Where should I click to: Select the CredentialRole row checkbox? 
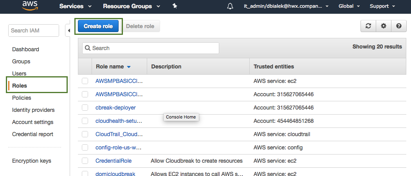tap(85, 161)
